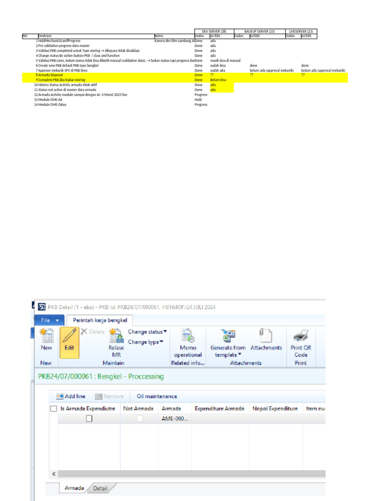This screenshot has height=501, width=375.
Task: Click the New PKB icon
Action: point(46,336)
